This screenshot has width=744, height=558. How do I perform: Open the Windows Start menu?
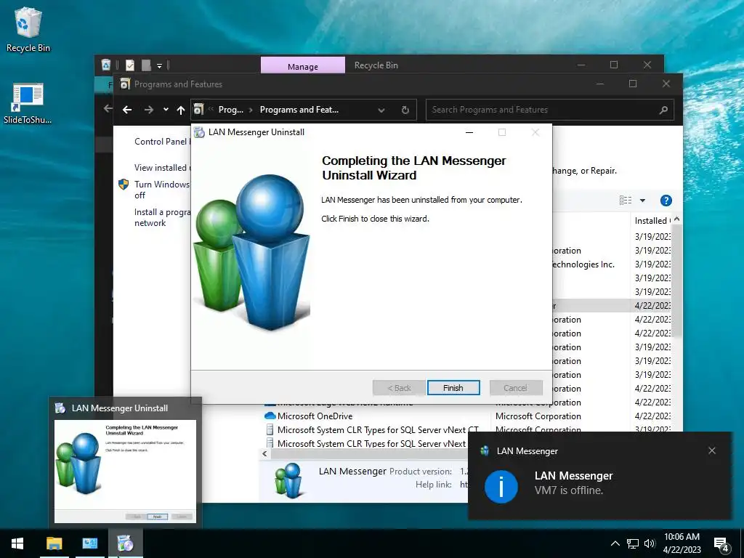(17, 543)
